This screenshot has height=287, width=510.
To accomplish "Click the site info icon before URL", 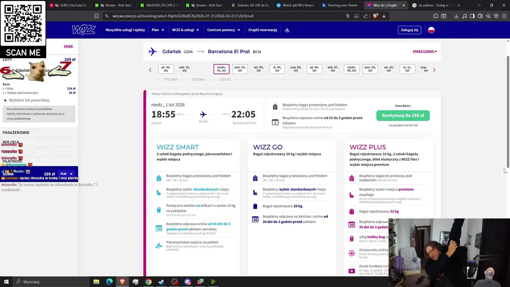I will 106,16.
